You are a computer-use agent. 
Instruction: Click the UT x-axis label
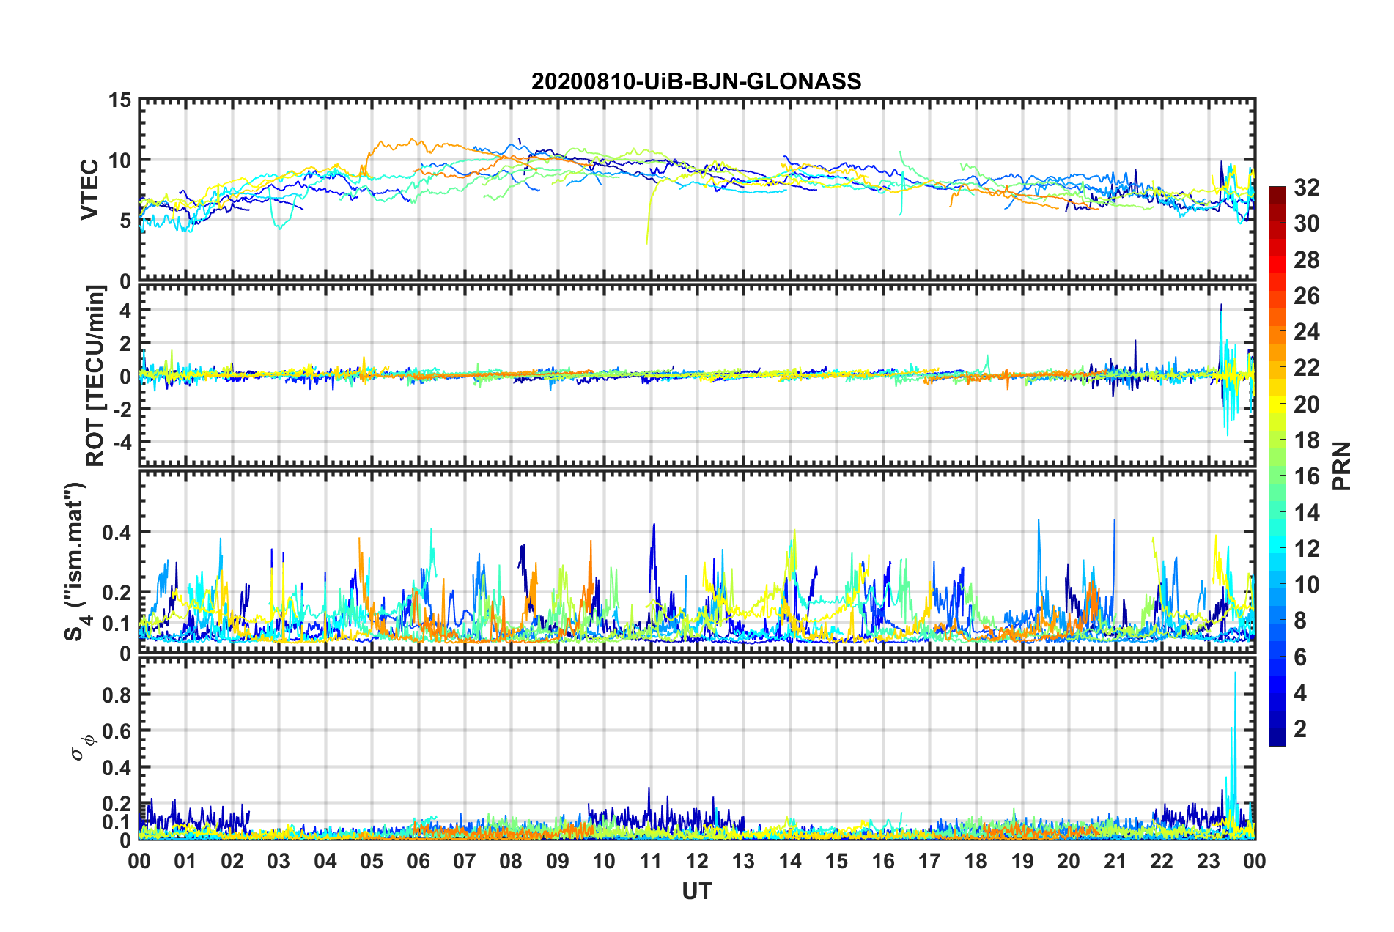click(x=697, y=890)
